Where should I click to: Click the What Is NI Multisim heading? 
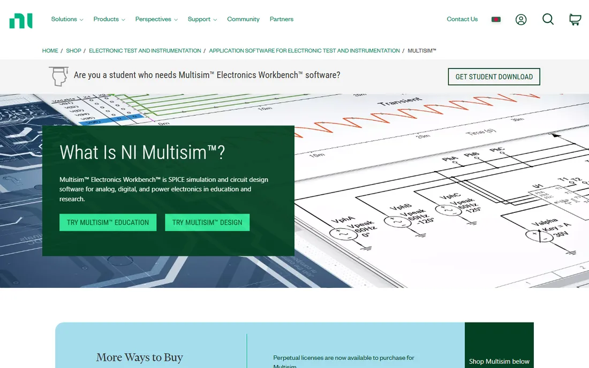[x=142, y=152]
